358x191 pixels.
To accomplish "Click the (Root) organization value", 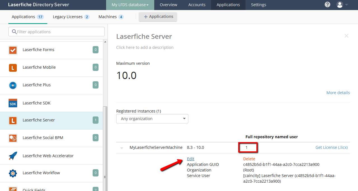I will [x=249, y=170].
